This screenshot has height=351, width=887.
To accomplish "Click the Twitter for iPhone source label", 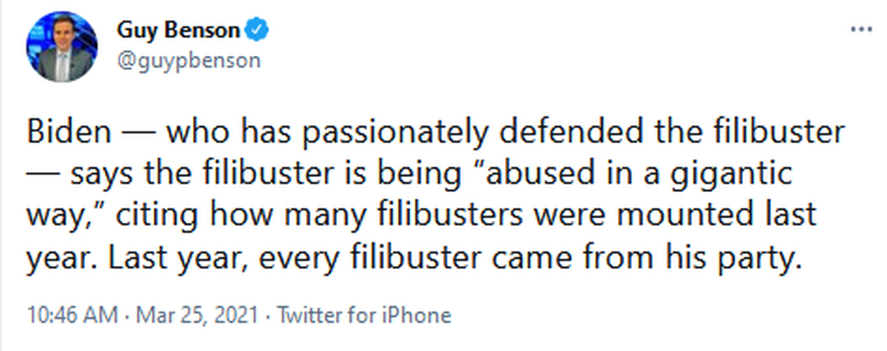I will [364, 315].
